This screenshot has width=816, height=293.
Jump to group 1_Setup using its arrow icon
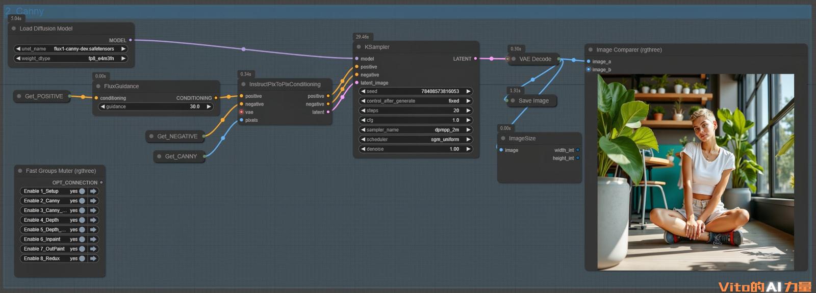click(93, 191)
